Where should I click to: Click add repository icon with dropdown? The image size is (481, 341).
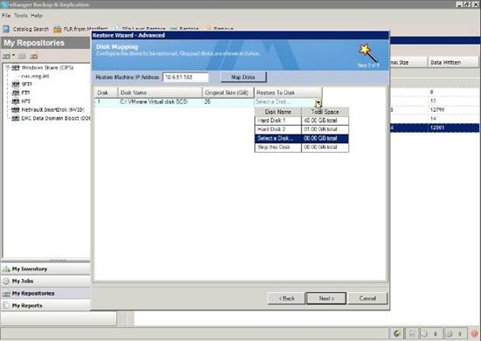(8, 56)
